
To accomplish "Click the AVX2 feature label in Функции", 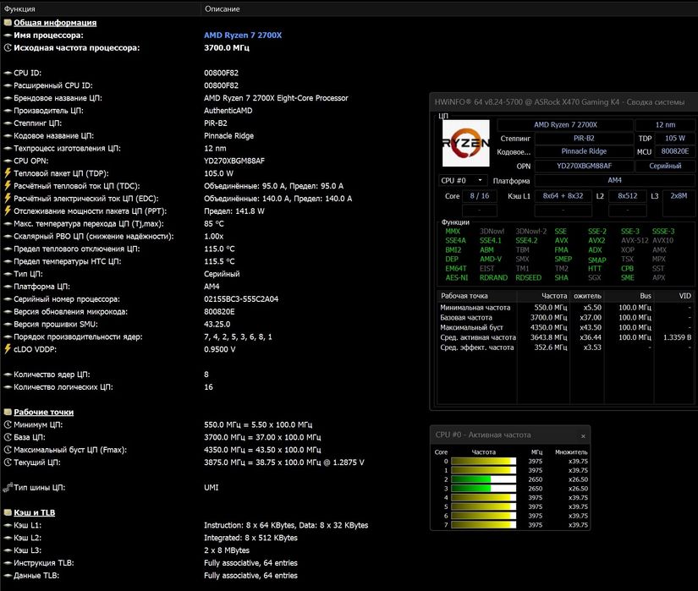I will coord(596,241).
